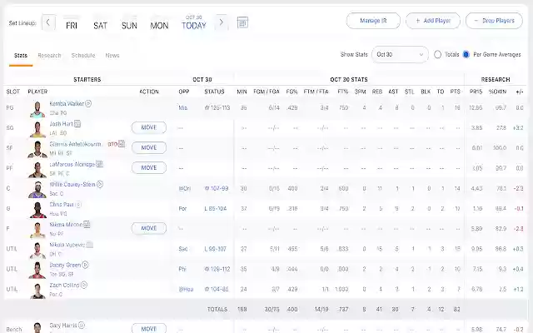The height and width of the screenshot is (333, 533).
Task: Open Chris Paul's player headshot
Action: [x=37, y=210]
